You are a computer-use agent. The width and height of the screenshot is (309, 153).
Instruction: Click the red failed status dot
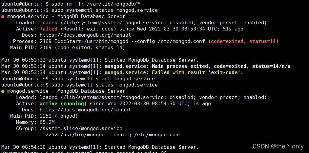[x=3, y=17]
